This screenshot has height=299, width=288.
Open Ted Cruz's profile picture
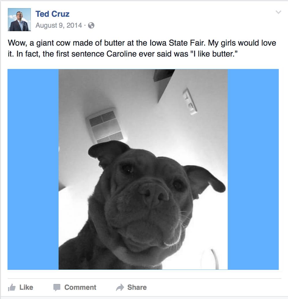(x=19, y=20)
